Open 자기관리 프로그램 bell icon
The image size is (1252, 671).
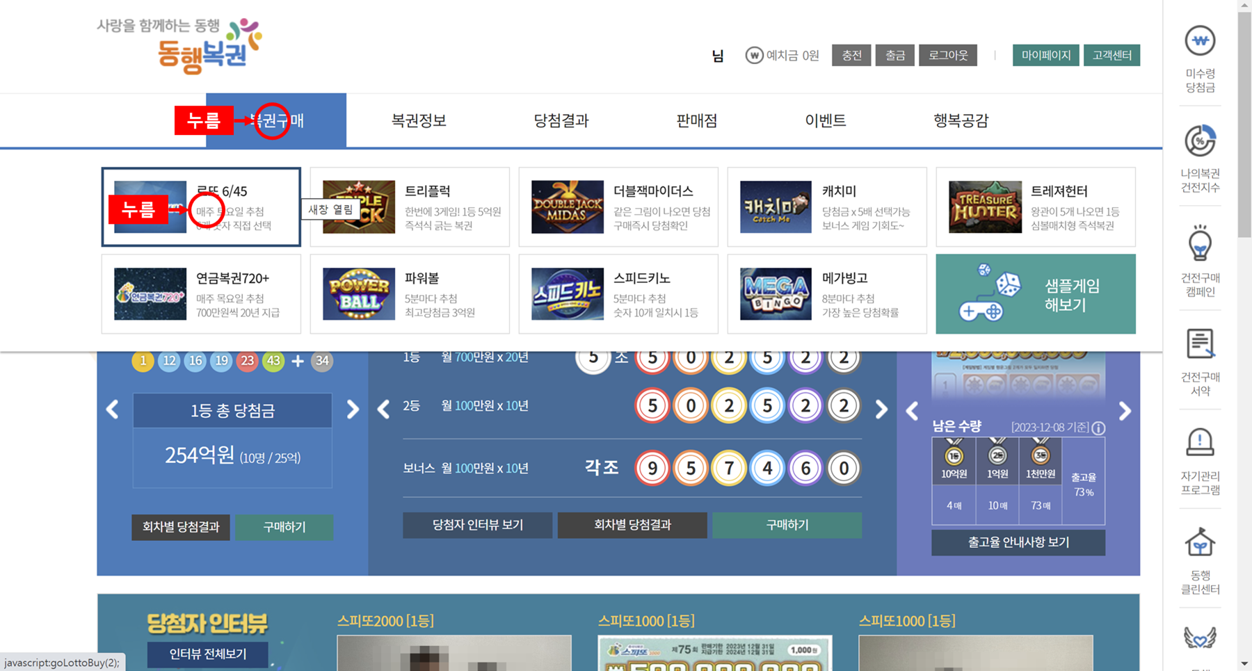pyautogui.click(x=1200, y=442)
